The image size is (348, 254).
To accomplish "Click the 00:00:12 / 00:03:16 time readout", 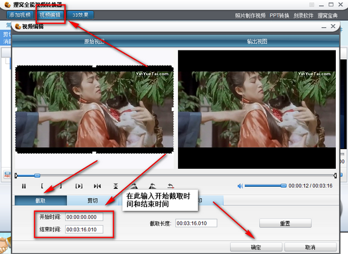I will (x=310, y=186).
